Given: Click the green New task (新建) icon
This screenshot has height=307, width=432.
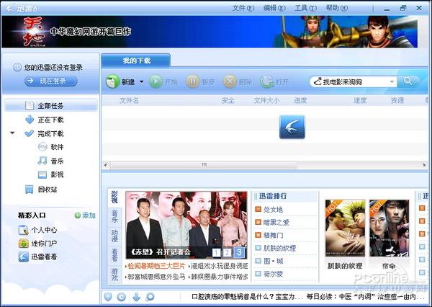Looking at the screenshot, I should point(112,81).
